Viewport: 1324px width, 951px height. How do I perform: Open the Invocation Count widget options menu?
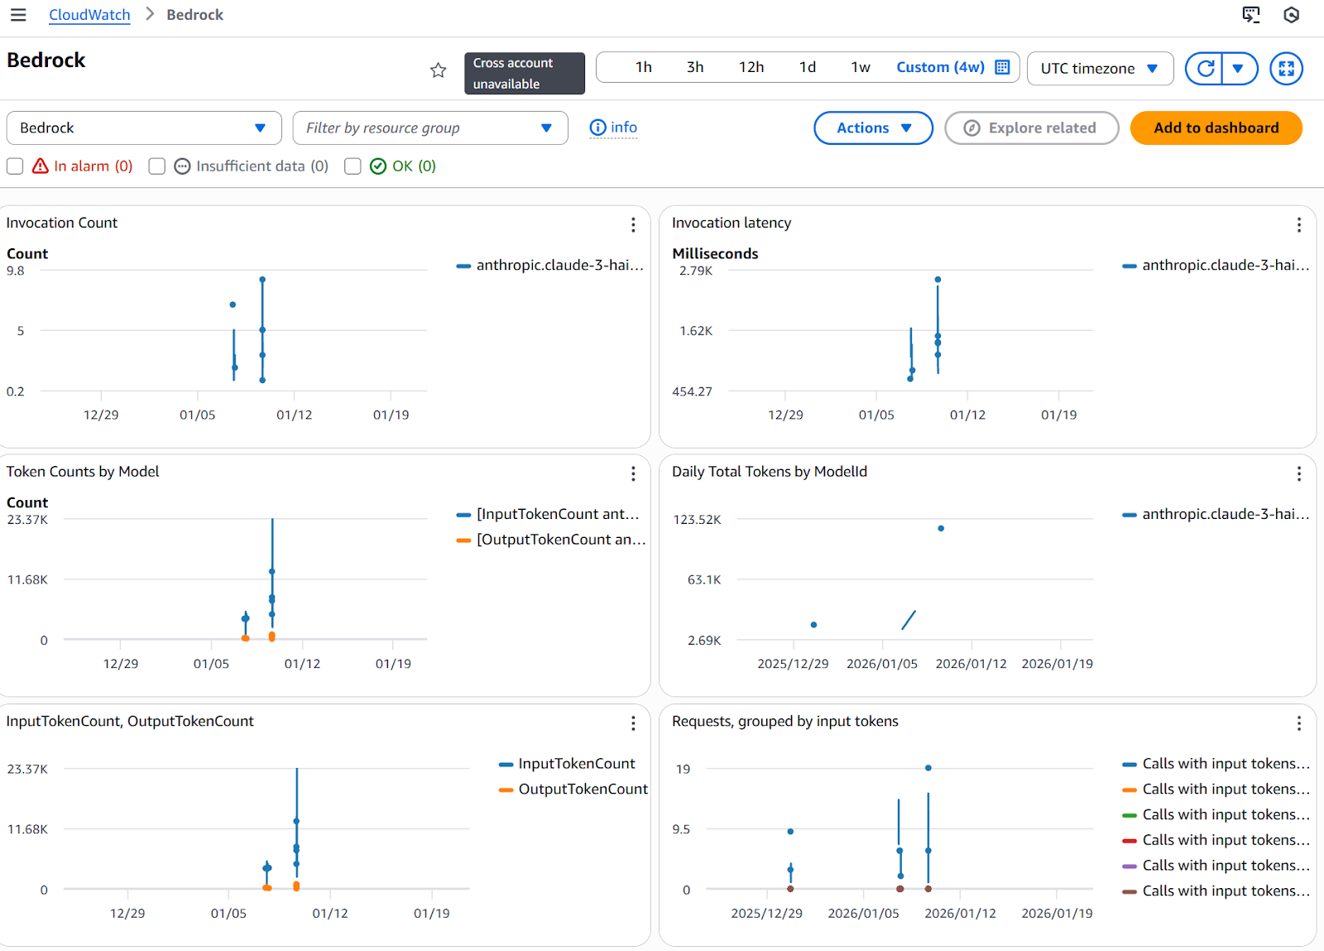pos(633,225)
